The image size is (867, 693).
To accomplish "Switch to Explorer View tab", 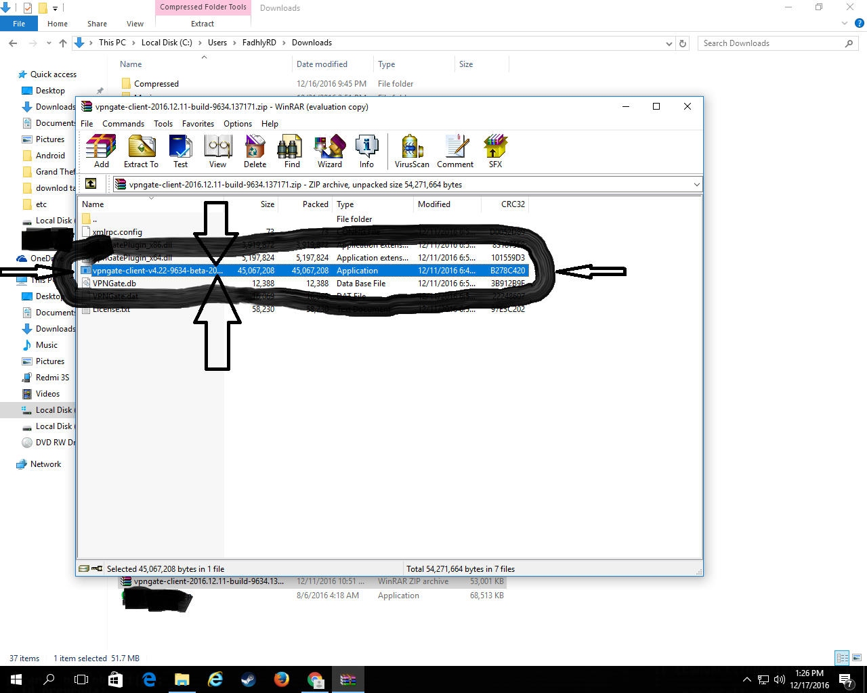I will pyautogui.click(x=135, y=24).
